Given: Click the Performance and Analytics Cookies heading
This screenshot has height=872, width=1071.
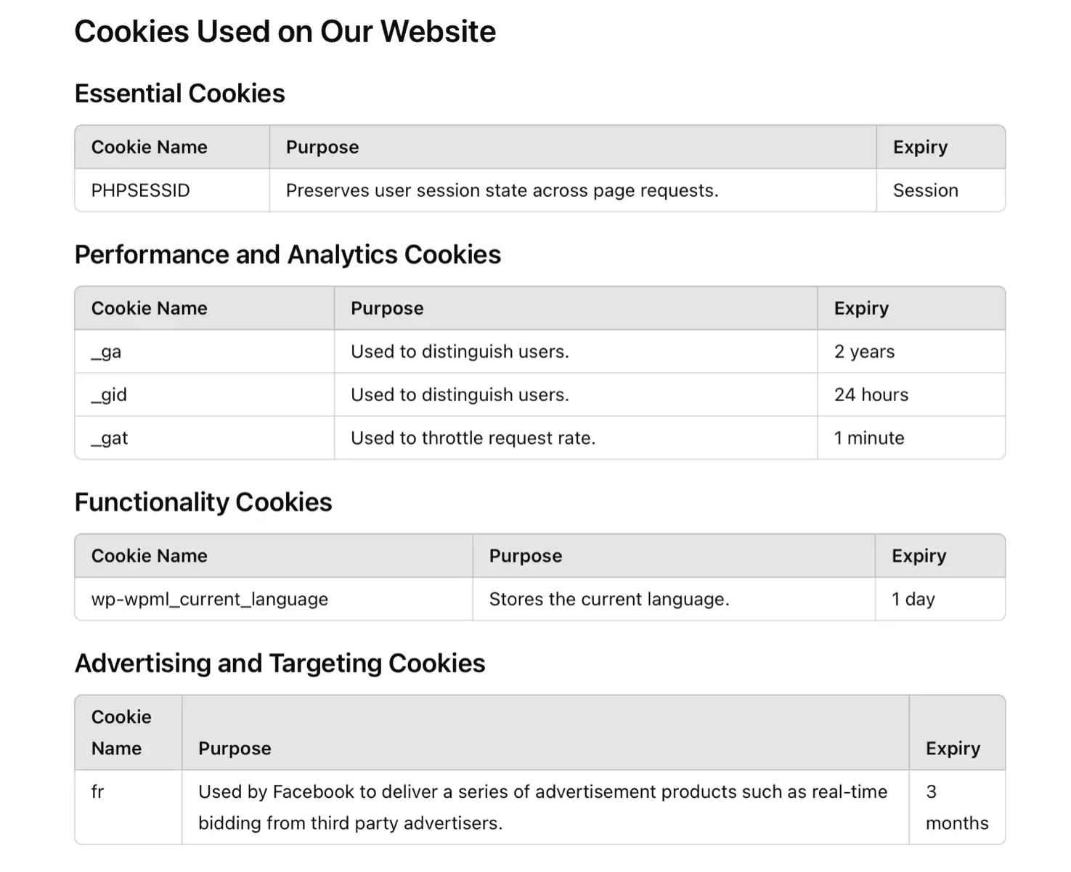Looking at the screenshot, I should click(x=288, y=255).
